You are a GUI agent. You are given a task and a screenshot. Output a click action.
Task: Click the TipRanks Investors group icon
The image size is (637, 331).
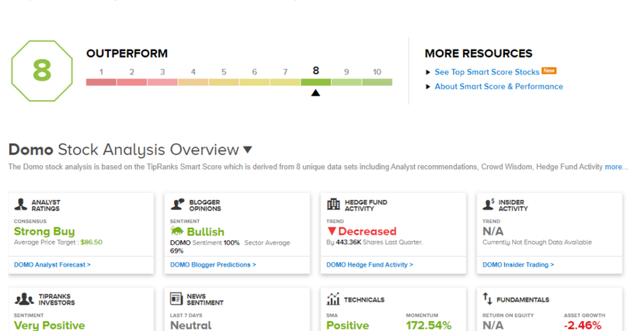[x=24, y=299]
